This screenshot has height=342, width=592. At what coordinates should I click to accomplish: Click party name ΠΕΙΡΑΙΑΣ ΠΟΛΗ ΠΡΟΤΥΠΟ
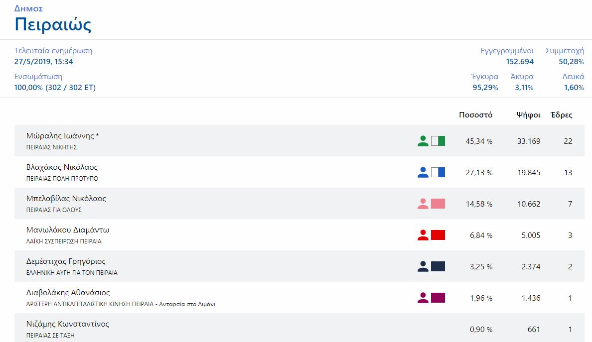(x=62, y=178)
